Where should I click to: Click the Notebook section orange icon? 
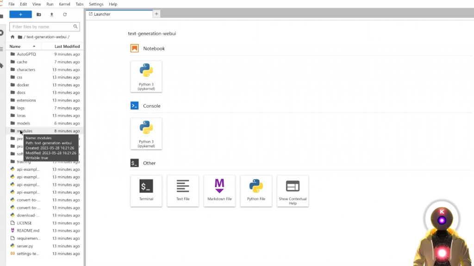135,48
